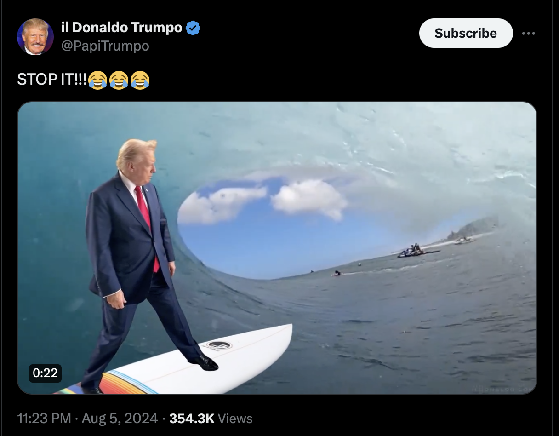The image size is (559, 436).
Task: Open the il Donaldo Trumpo display name
Action: (x=122, y=28)
